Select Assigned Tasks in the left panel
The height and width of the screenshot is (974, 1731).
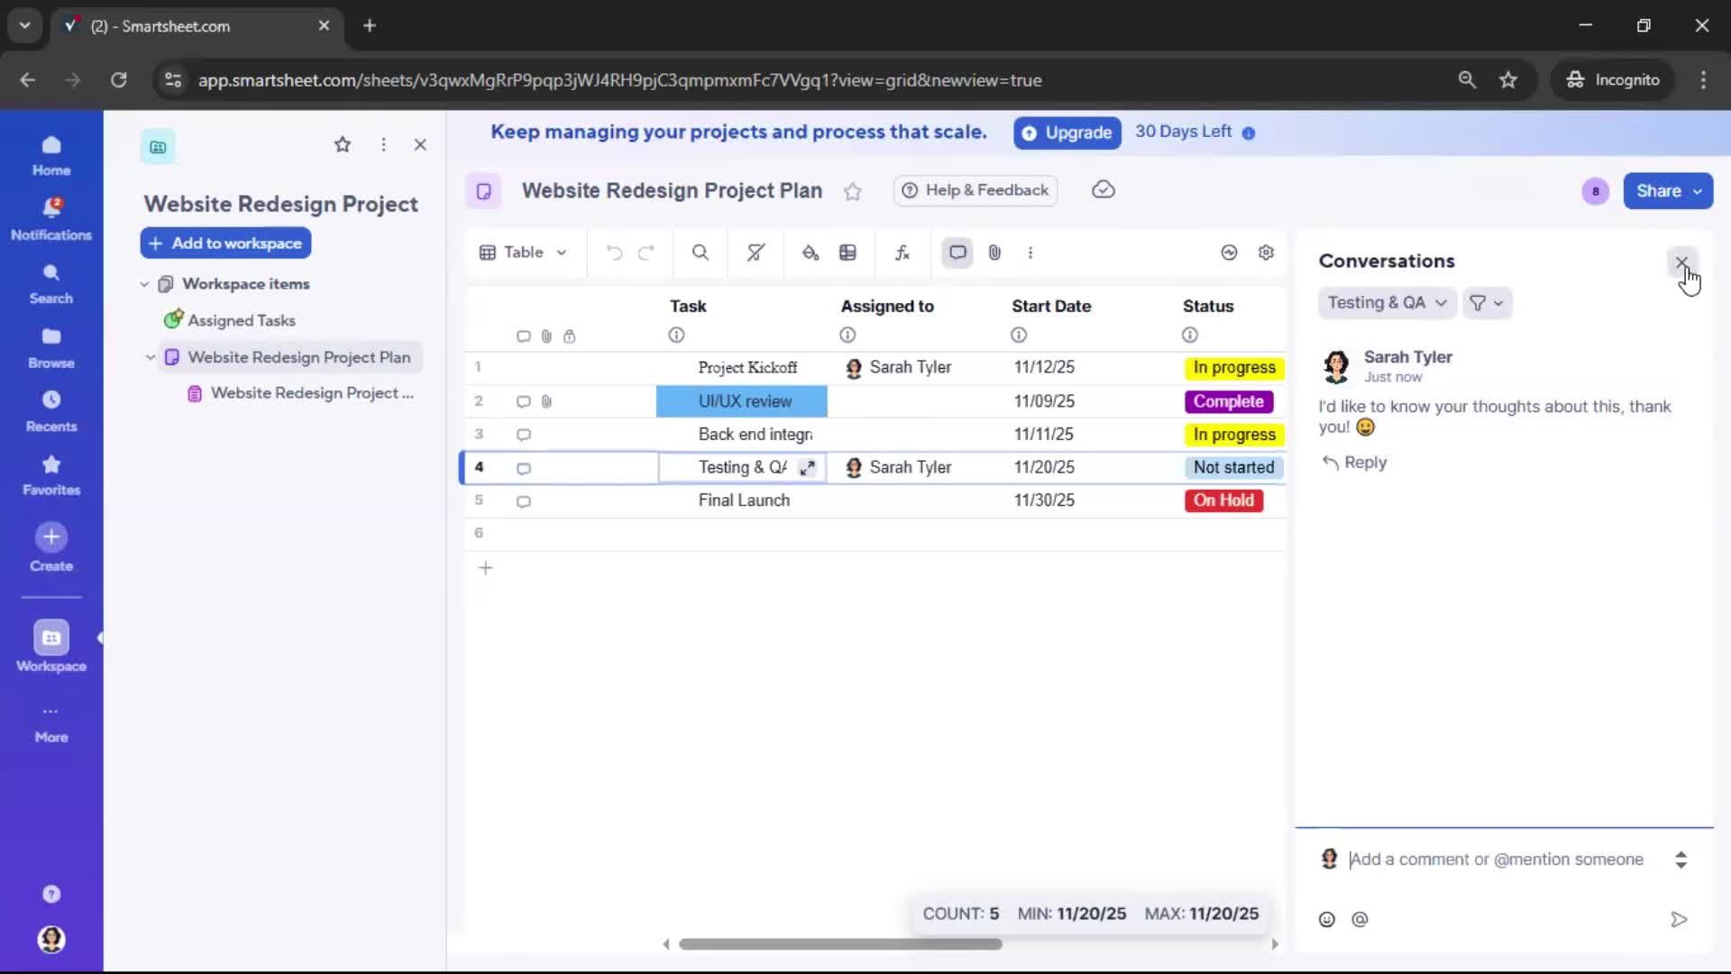241,320
